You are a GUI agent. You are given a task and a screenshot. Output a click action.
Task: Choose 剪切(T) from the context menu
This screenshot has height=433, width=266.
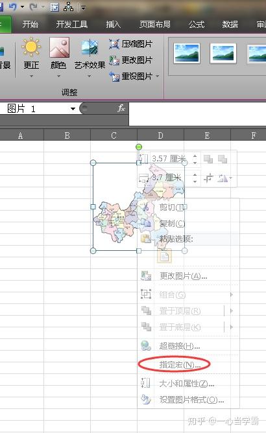coord(188,207)
